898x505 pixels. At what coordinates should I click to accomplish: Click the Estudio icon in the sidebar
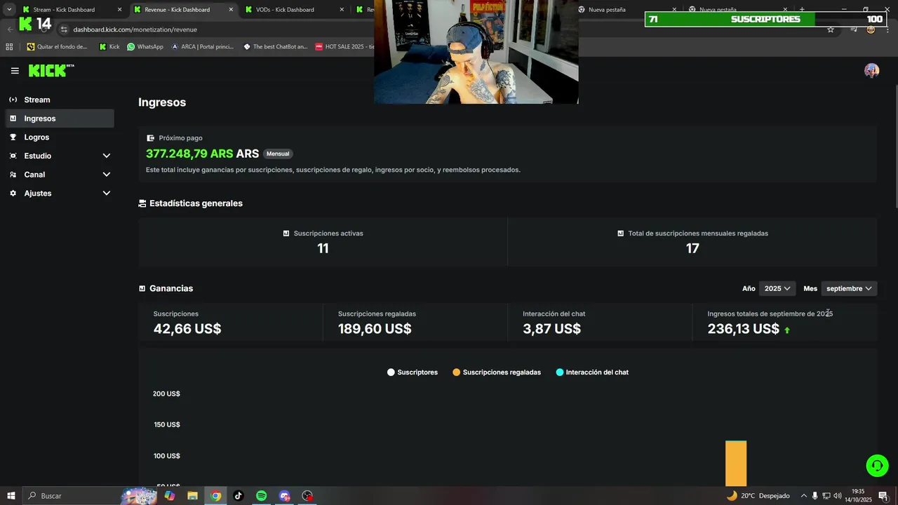(13, 156)
